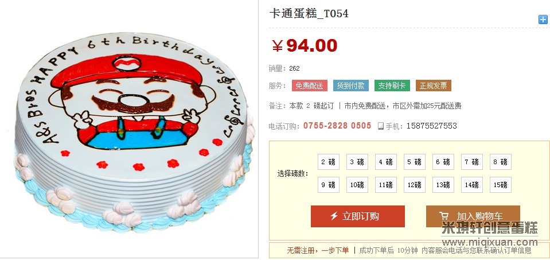Pick the 12磅 weight option
Image resolution: width=550 pixels, height=260 pixels.
click(415, 185)
